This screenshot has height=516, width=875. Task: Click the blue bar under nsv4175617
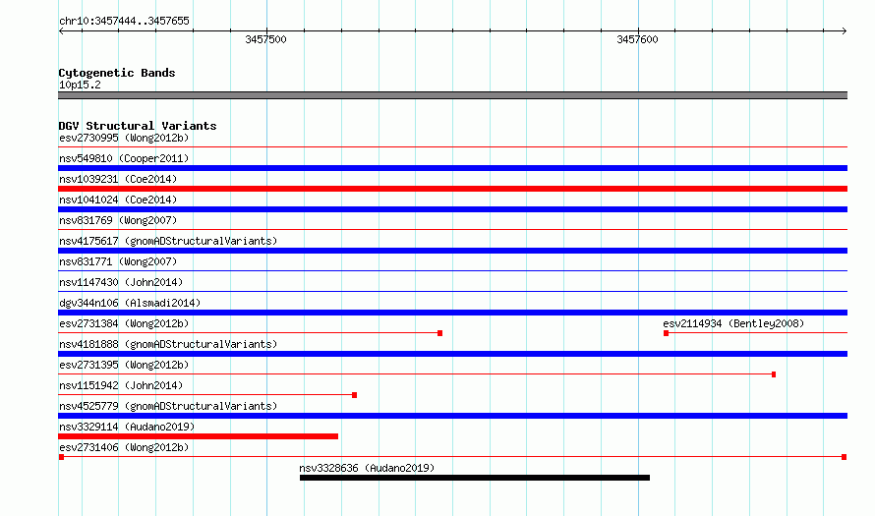click(x=452, y=251)
